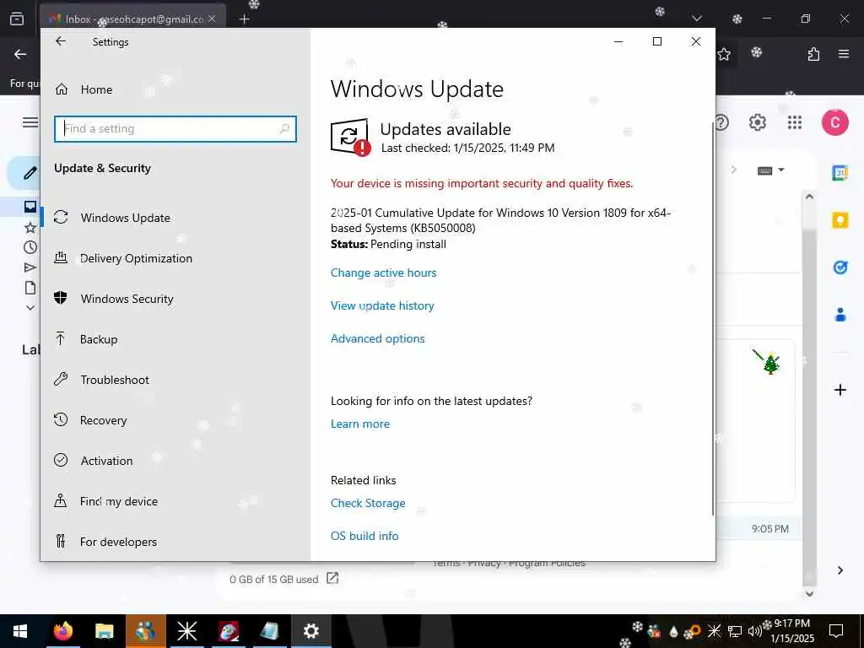The image size is (864, 648).
Task: Open Home in Settings sidebar
Action: [96, 89]
